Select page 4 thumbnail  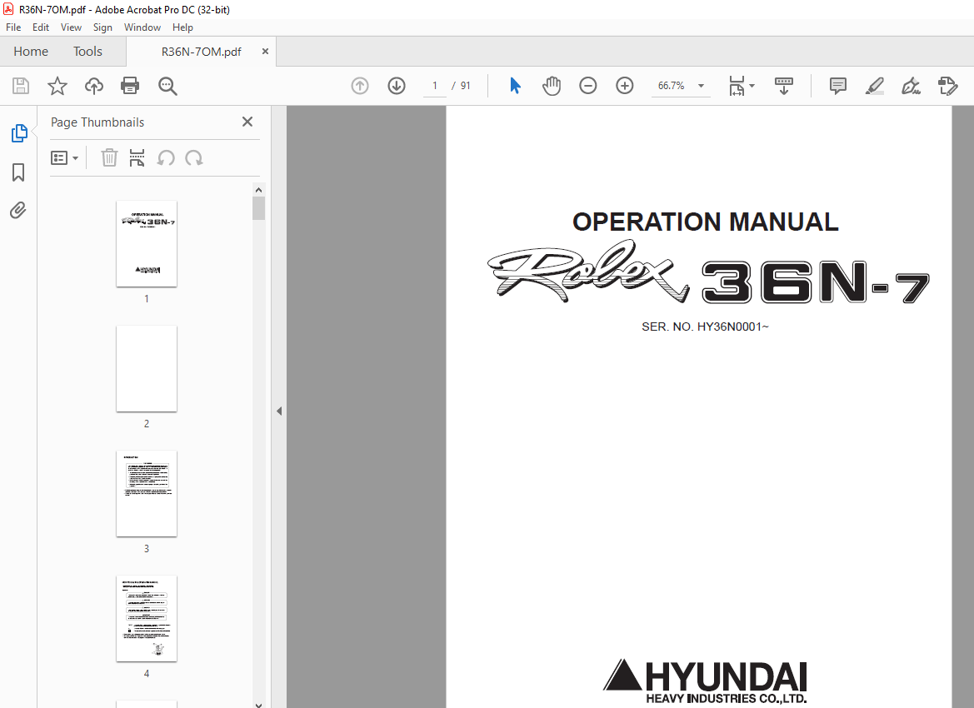click(x=147, y=618)
